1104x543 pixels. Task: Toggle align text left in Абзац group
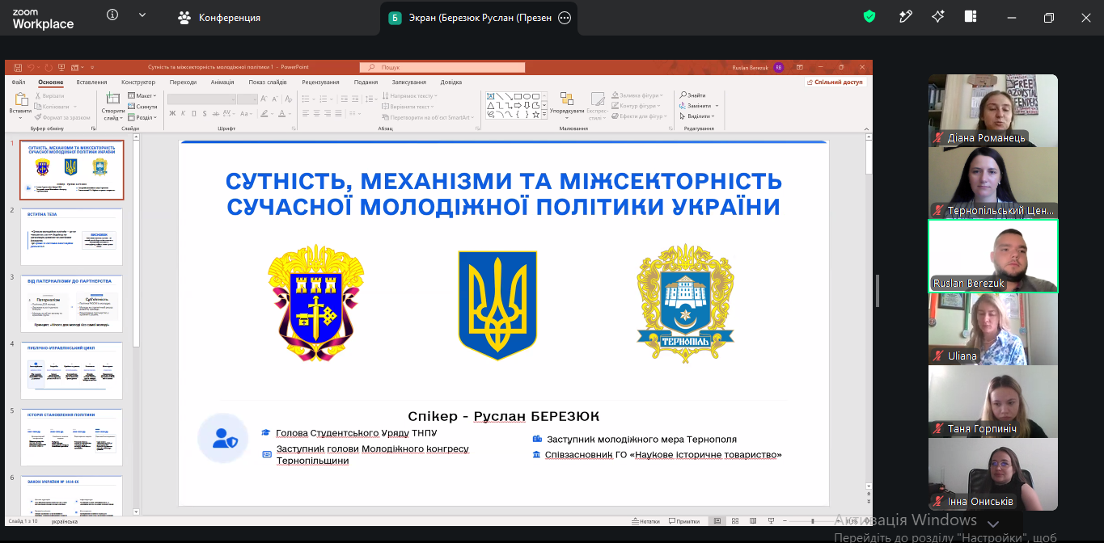pos(306,113)
